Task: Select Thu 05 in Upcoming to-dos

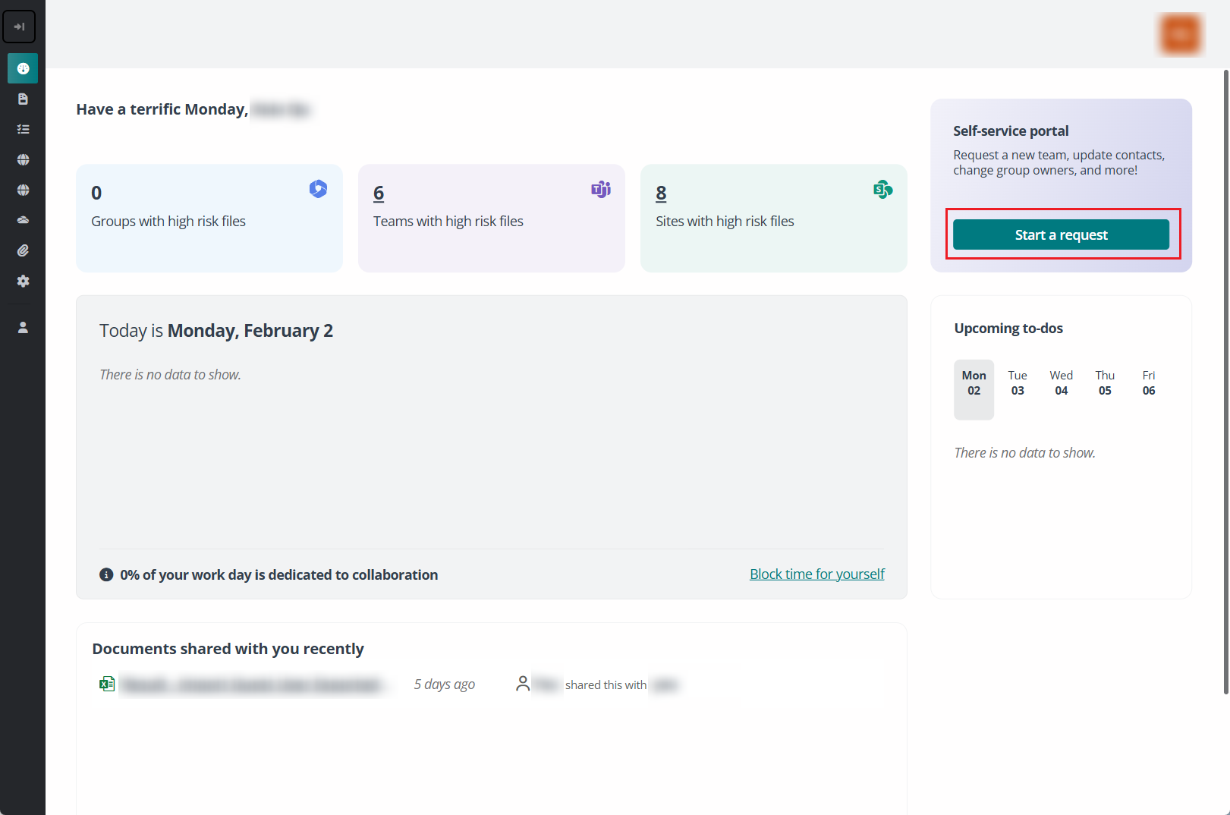Action: tap(1104, 383)
